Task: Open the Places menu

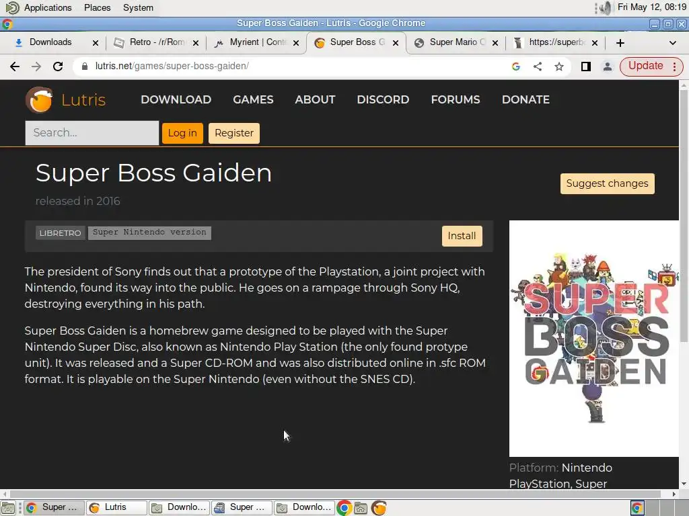Action: click(x=97, y=7)
